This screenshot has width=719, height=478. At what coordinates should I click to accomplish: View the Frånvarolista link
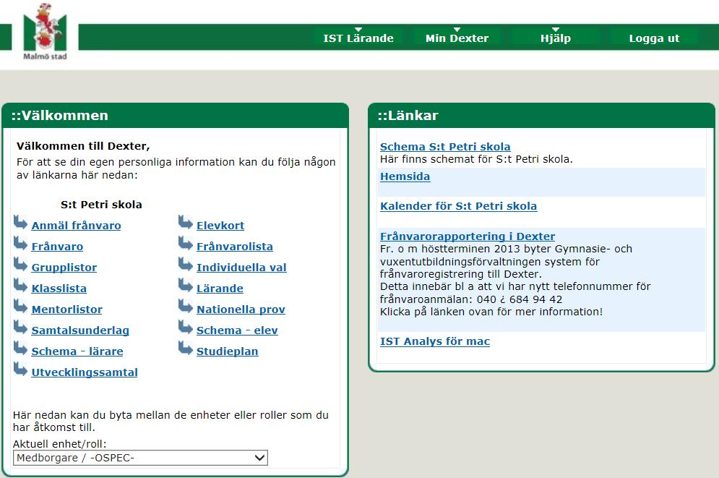[235, 247]
